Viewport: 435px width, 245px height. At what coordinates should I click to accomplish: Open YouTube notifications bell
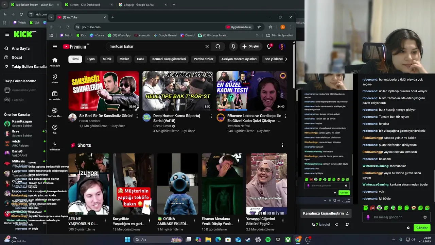[269, 46]
